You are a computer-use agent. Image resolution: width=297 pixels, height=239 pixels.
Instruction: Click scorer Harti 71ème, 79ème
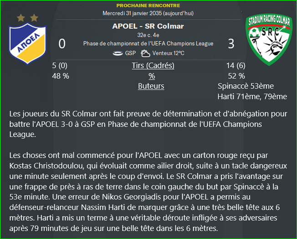point(252,97)
